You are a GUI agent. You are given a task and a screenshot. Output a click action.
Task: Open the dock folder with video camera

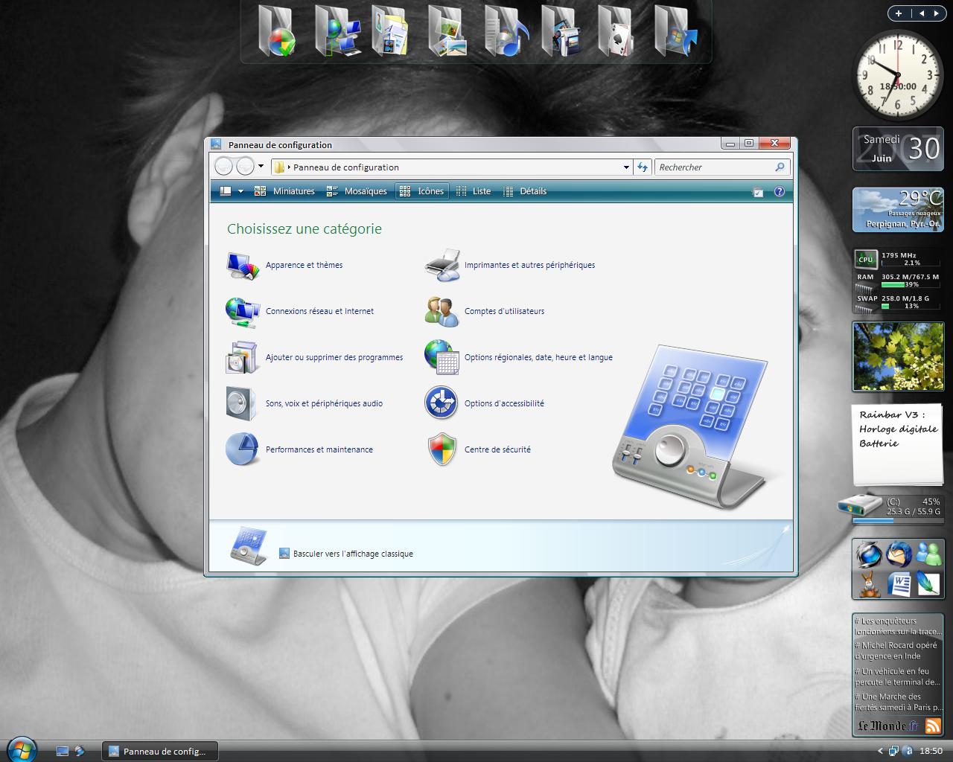click(x=561, y=31)
